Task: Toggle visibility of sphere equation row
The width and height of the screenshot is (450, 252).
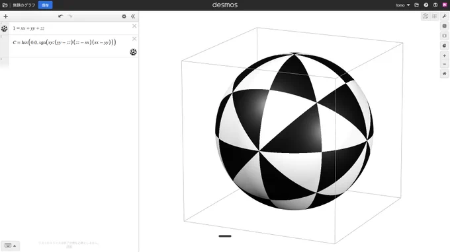Action: coord(5,28)
